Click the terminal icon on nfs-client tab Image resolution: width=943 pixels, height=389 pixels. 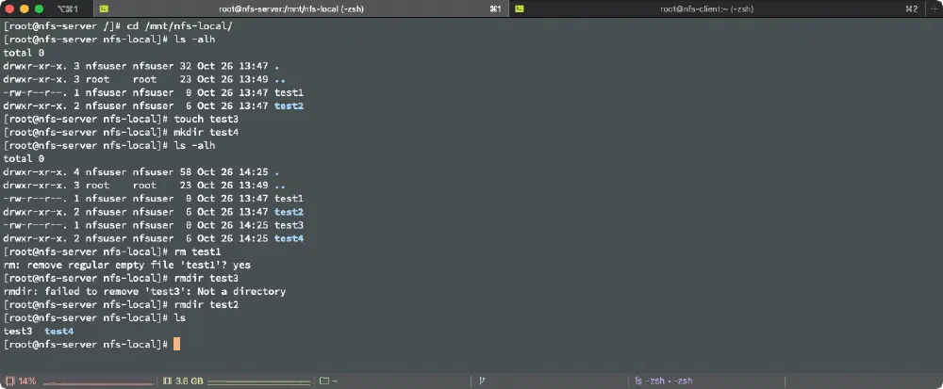click(519, 8)
